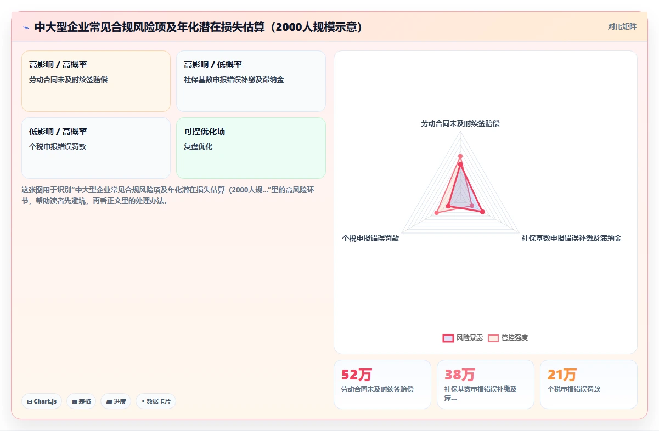Viewport: 659px width, 431px height.
Task: Click the 38万 stat value
Action: (460, 375)
